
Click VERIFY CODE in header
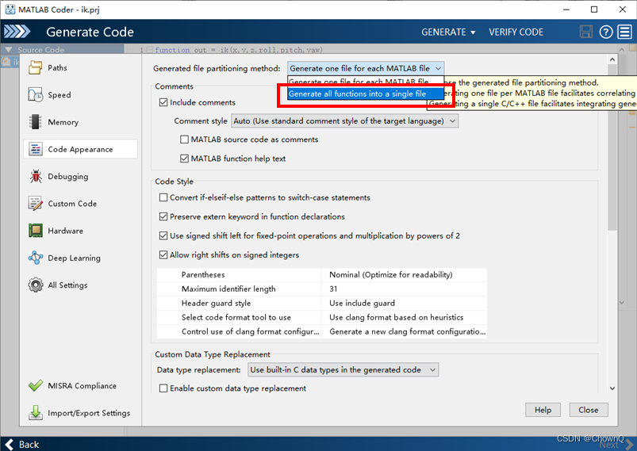[x=516, y=32]
